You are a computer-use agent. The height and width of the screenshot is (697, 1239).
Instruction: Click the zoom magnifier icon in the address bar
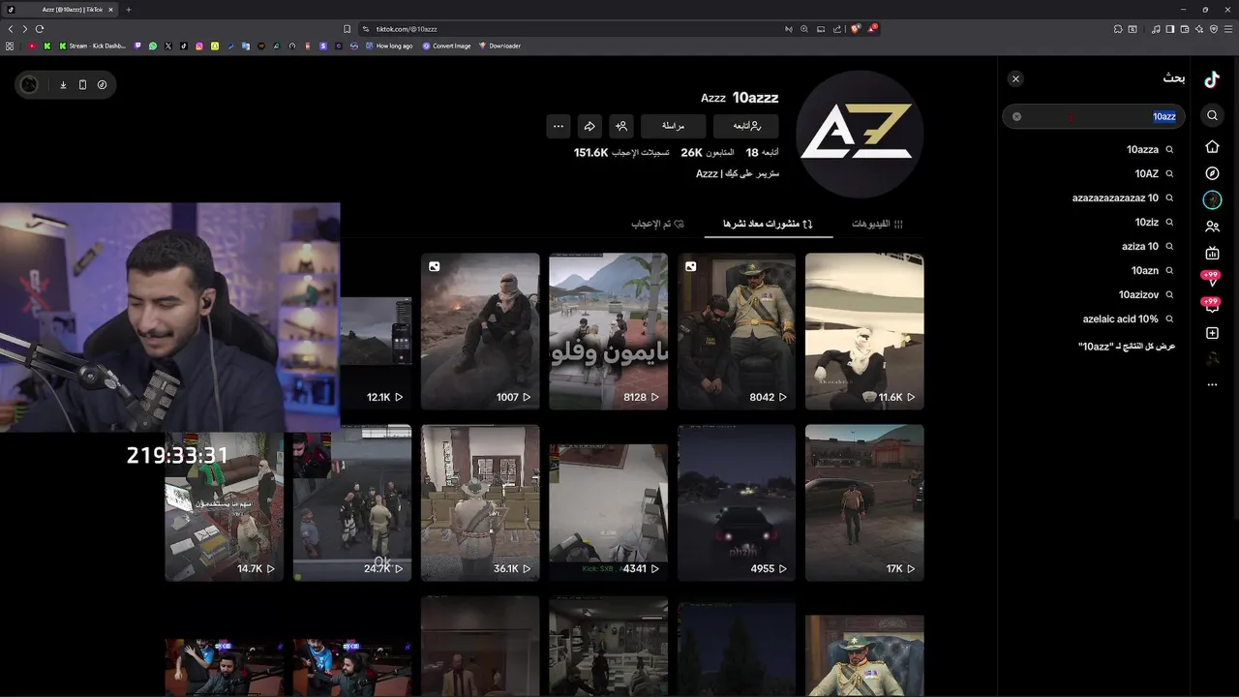point(803,29)
